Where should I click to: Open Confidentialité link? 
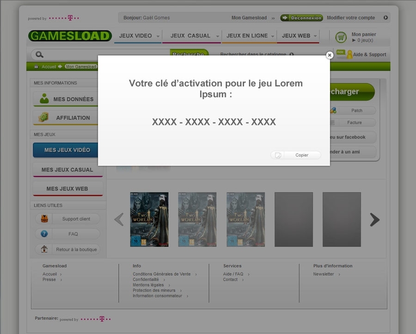[x=146, y=279]
